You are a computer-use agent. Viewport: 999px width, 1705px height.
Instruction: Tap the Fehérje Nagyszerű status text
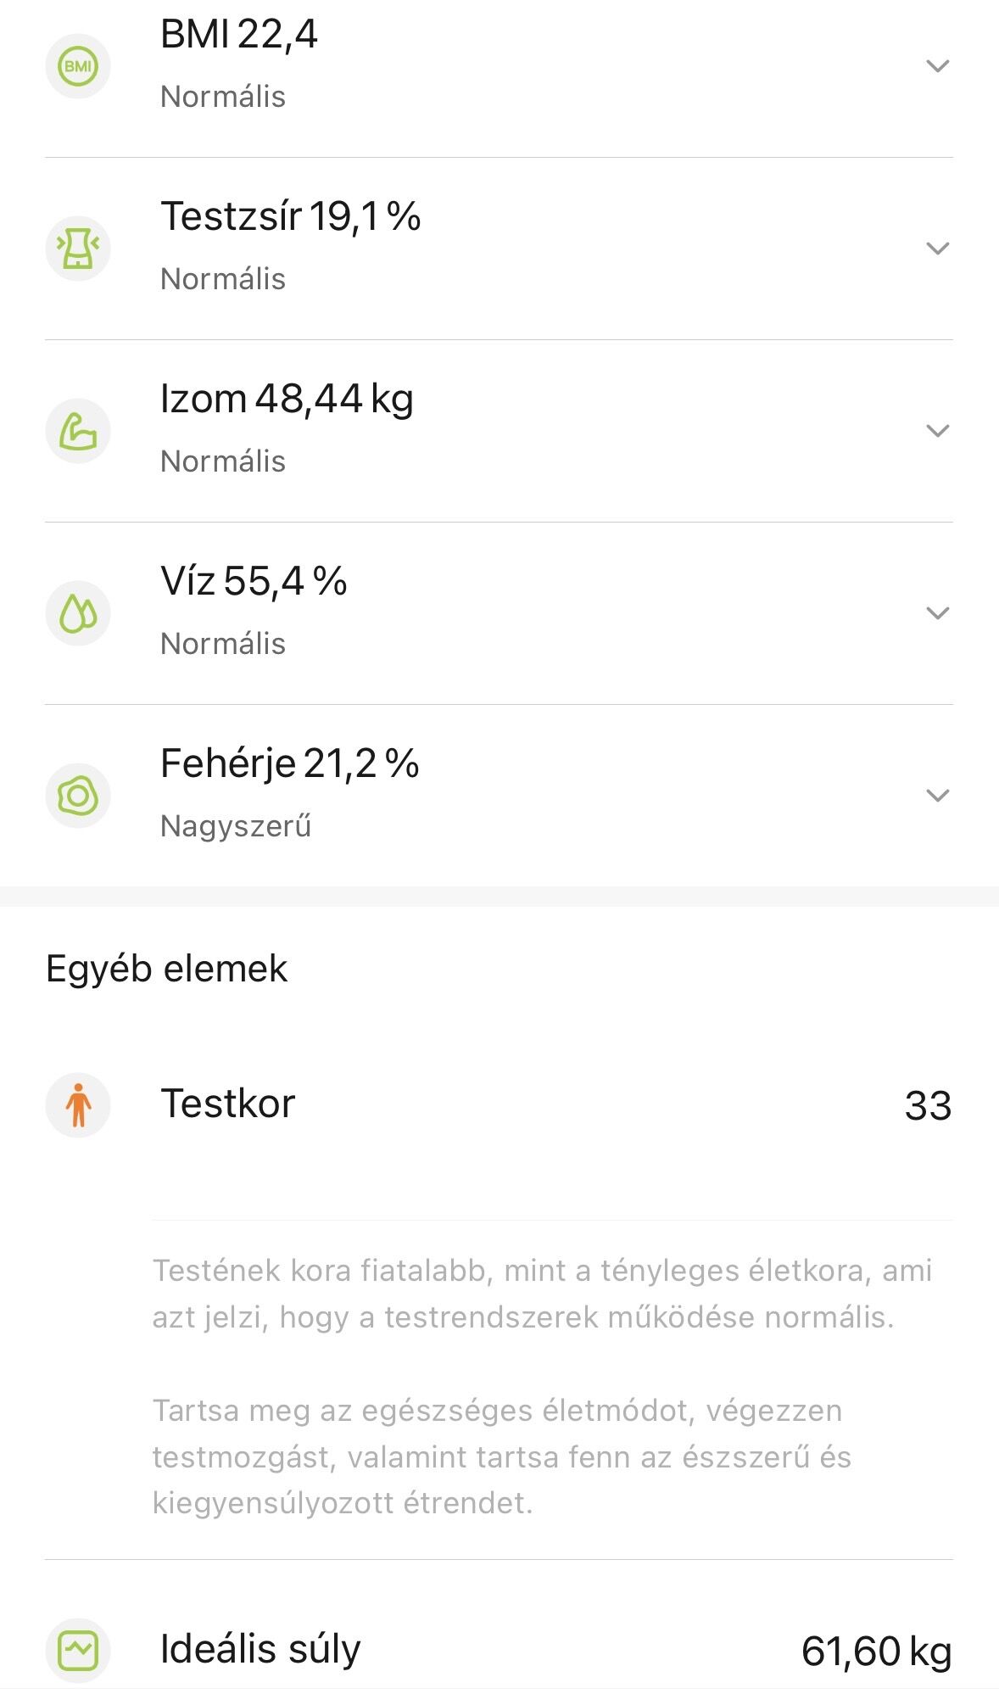tap(236, 826)
